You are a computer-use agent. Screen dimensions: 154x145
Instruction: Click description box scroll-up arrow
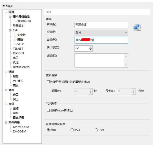click(x=126, y=56)
